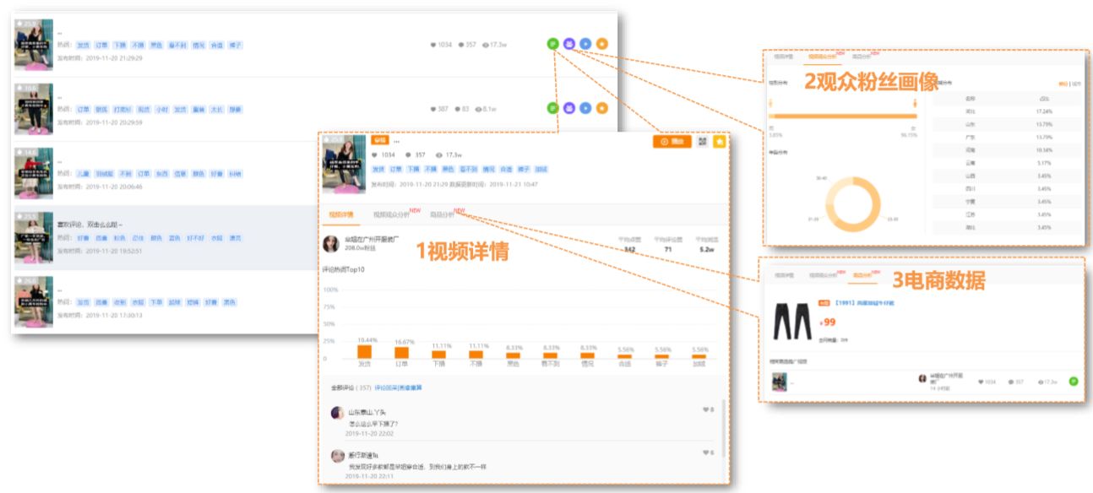Click the green detail icon in second video row
The image size is (1093, 493).
(552, 108)
